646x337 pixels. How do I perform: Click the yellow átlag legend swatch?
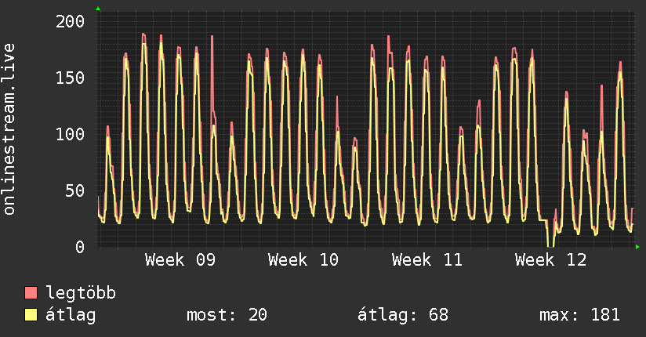pos(31,315)
